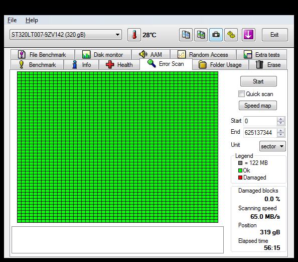
Task: Click the Speed map button
Action: click(258, 106)
